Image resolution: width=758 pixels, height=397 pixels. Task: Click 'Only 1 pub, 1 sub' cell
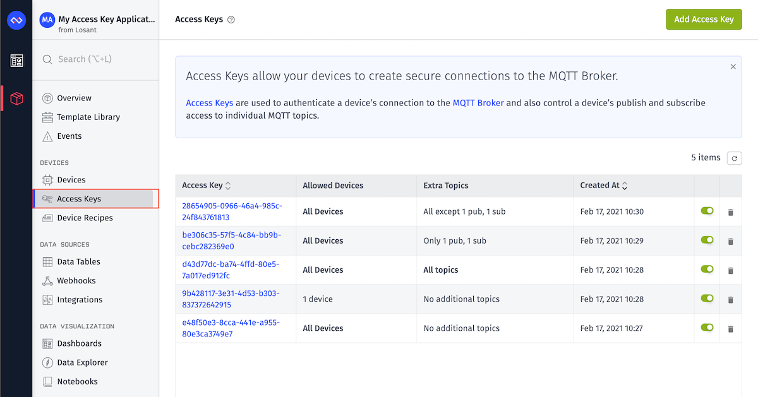455,240
